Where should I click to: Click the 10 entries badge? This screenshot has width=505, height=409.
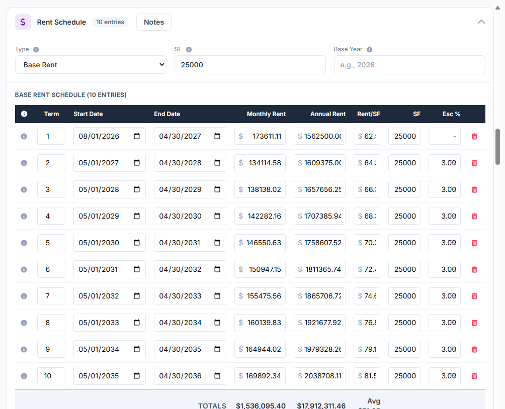pos(110,22)
